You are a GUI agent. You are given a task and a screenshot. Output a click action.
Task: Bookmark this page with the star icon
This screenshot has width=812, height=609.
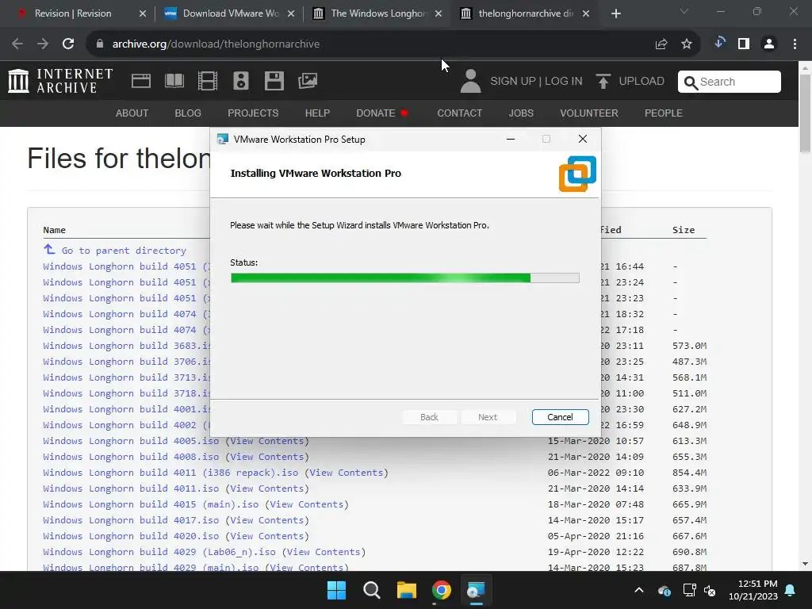coord(687,44)
